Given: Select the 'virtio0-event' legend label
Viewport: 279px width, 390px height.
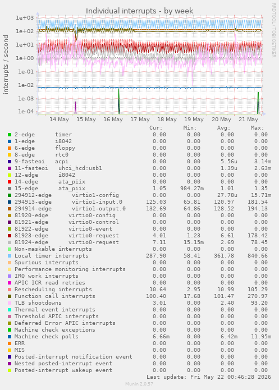Looking at the screenshot, I should point(90,229).
